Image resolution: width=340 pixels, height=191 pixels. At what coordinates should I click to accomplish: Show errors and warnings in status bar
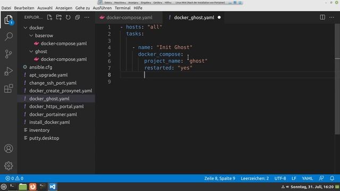[x=14, y=178]
